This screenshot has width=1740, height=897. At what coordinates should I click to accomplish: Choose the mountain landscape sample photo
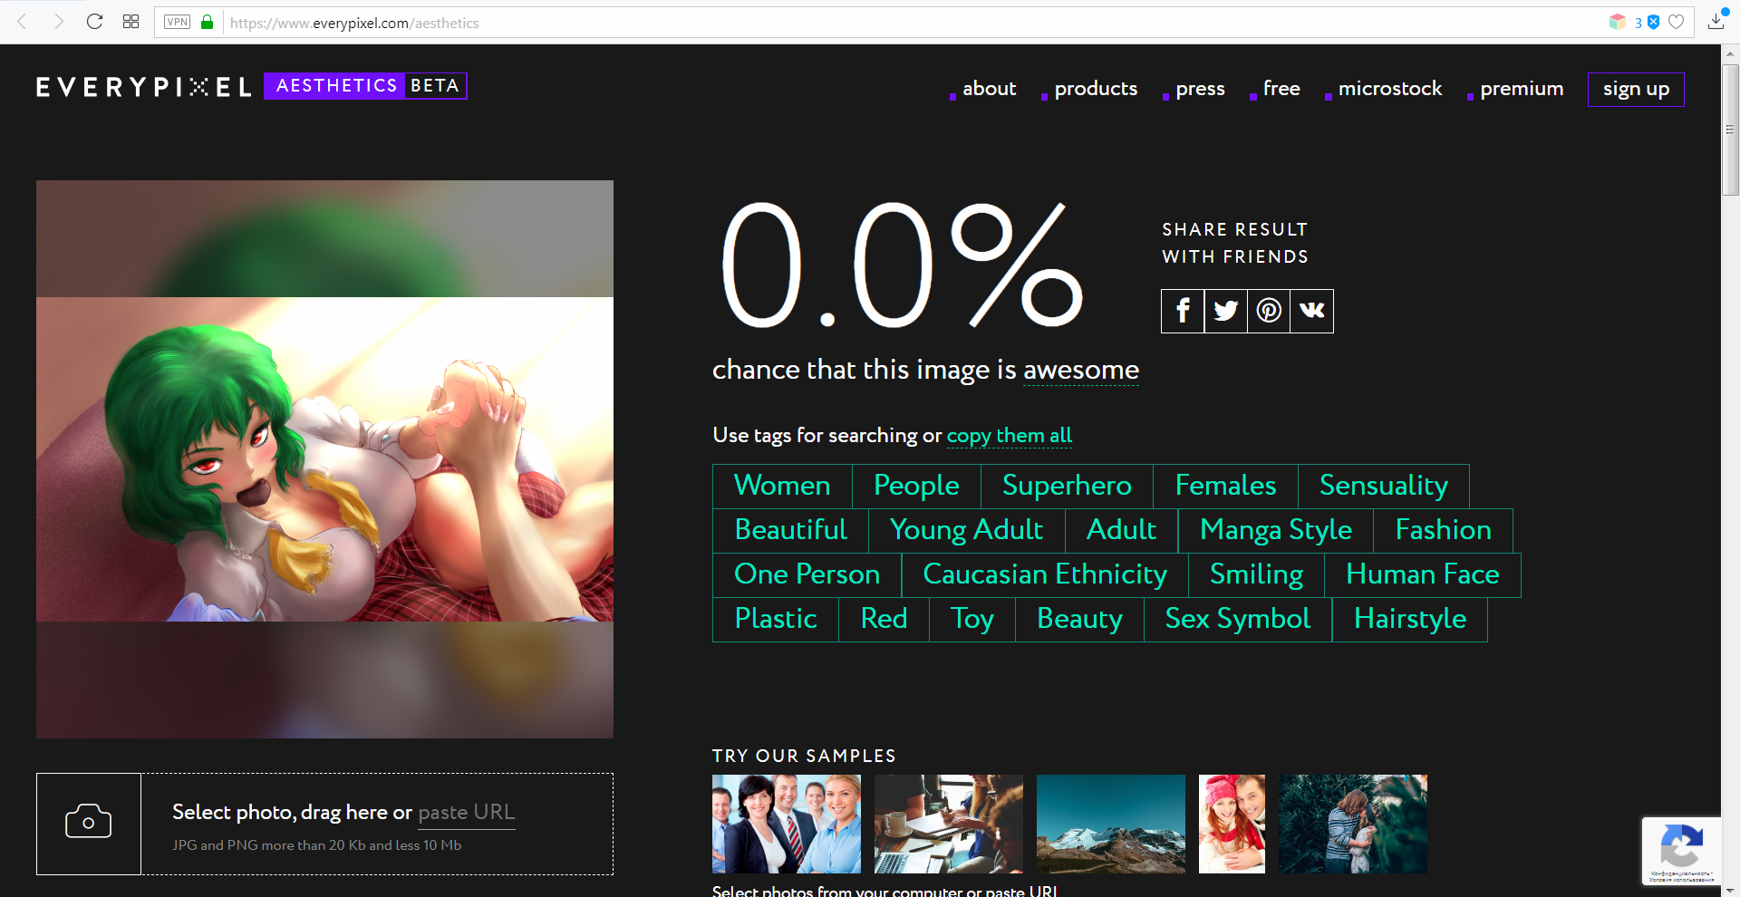[x=1111, y=824]
